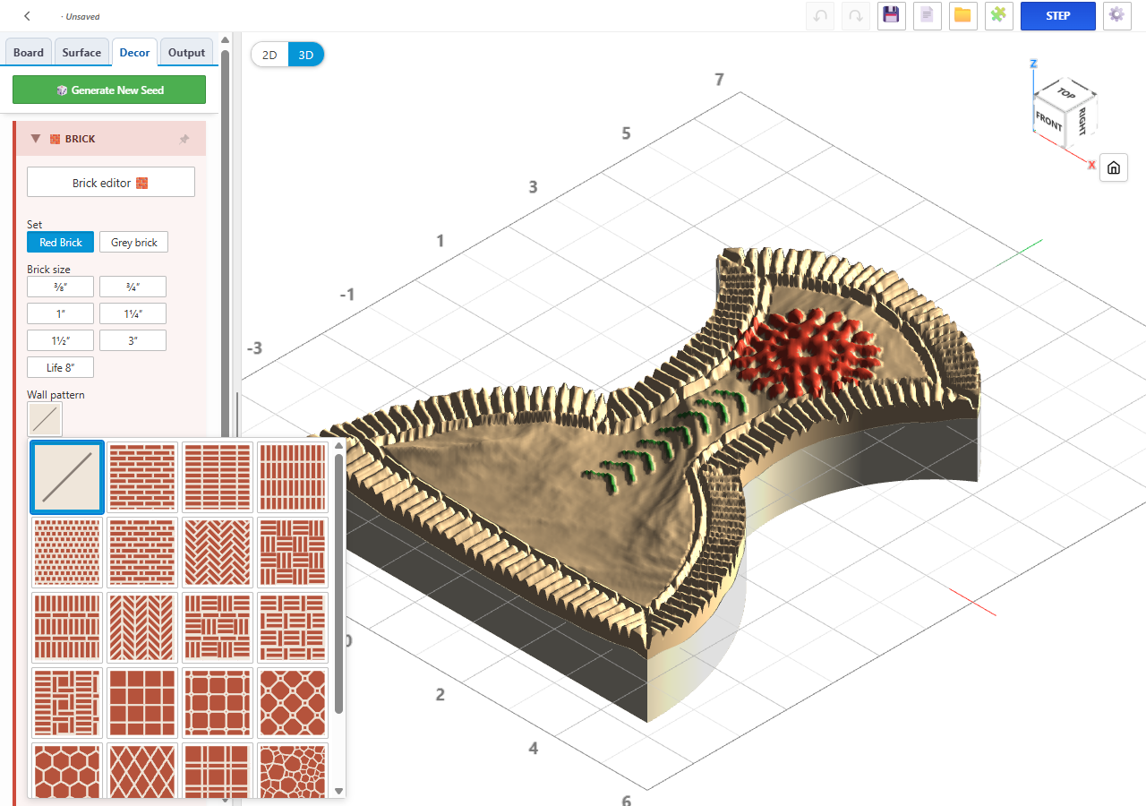This screenshot has height=806, width=1146.
Task: Choose 3" brick size
Action: point(133,340)
